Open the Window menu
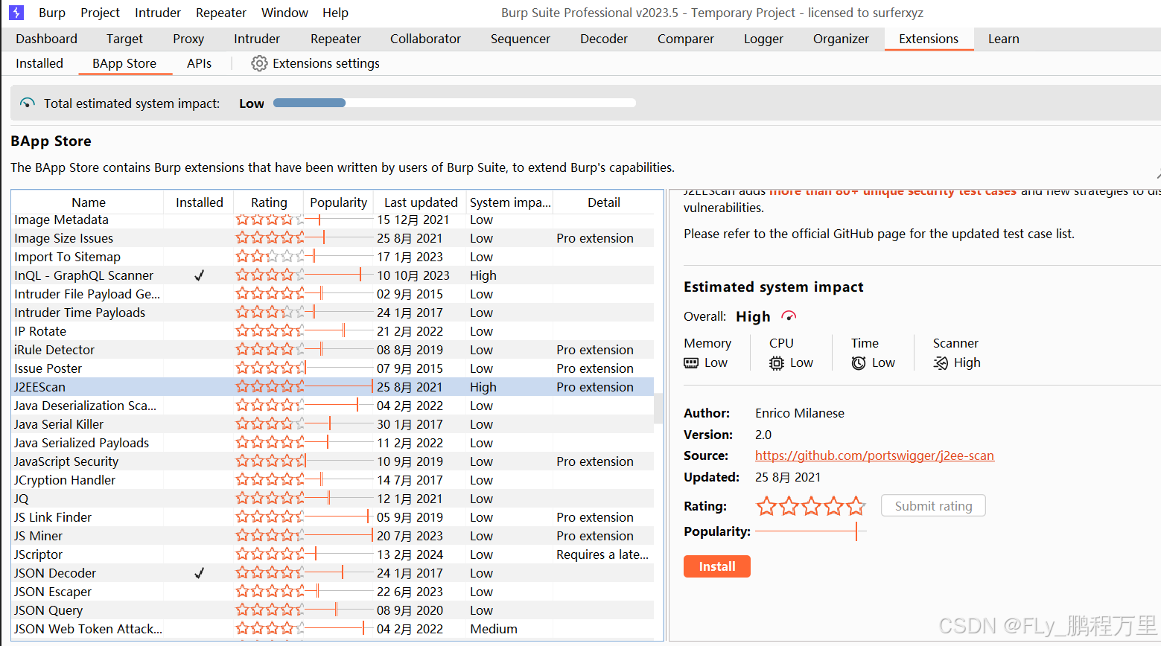 [x=284, y=13]
